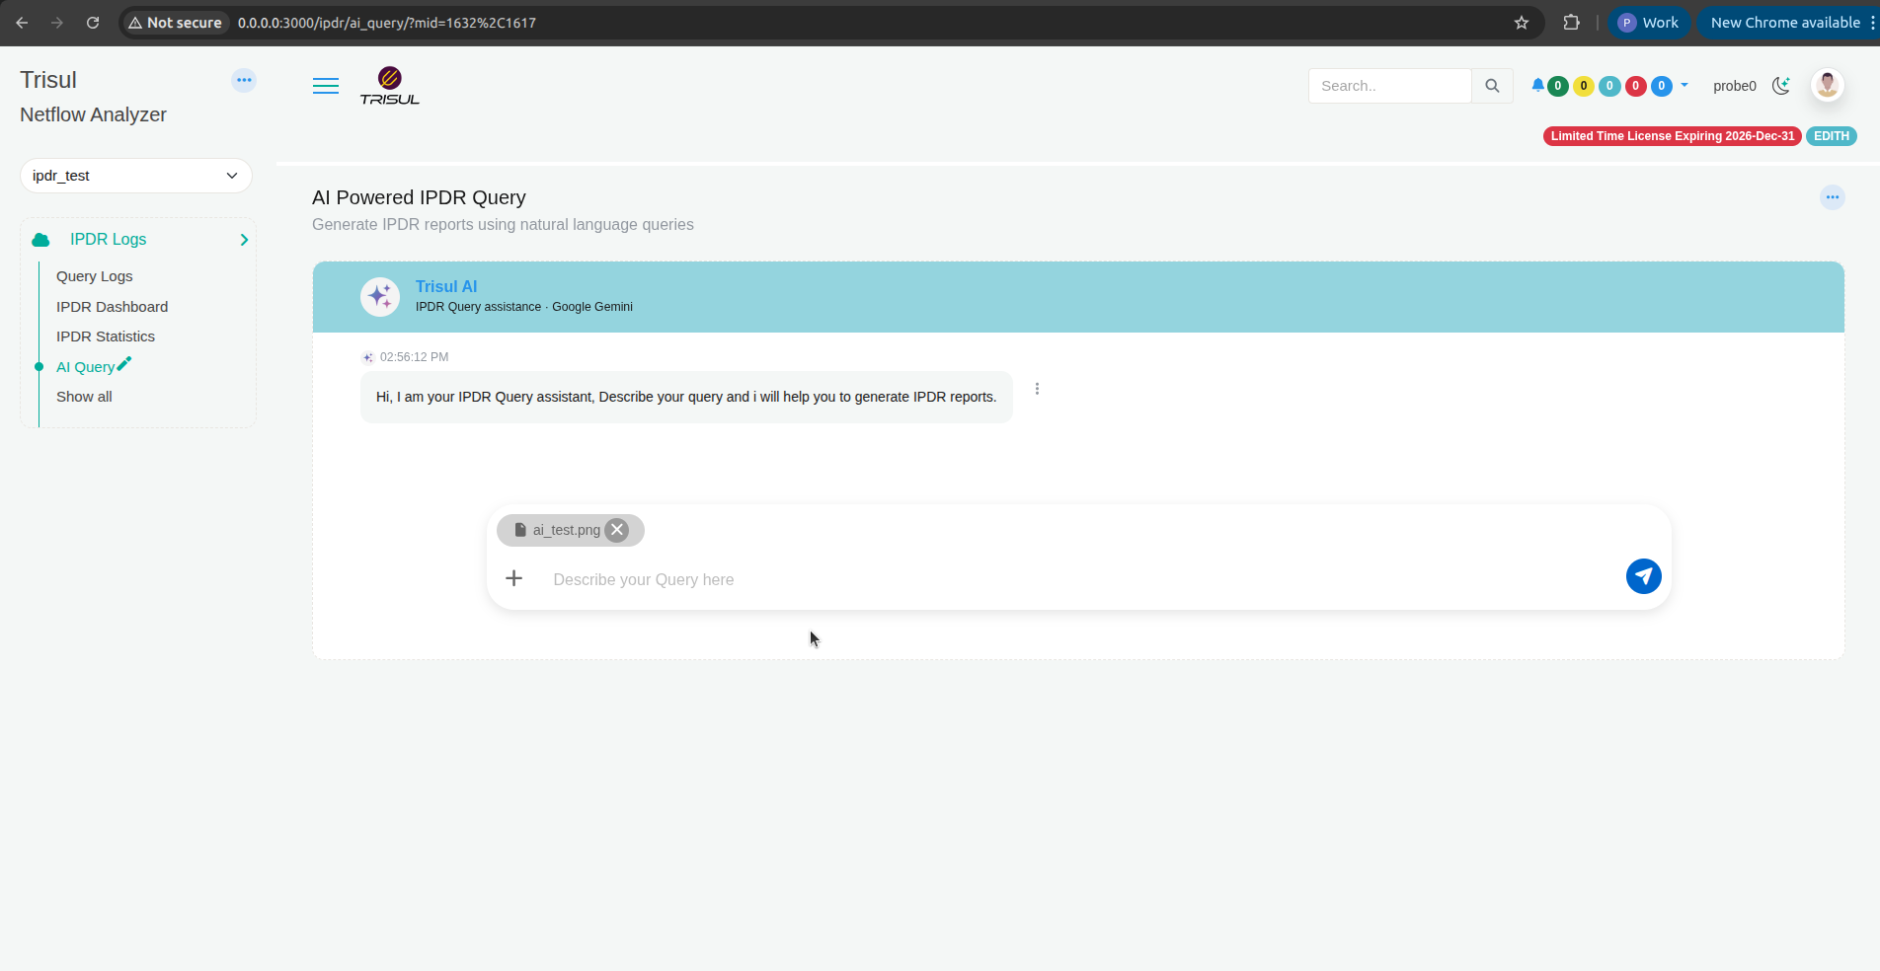Add attachment with the plus icon
This screenshot has height=971, width=1880.
[x=513, y=578]
